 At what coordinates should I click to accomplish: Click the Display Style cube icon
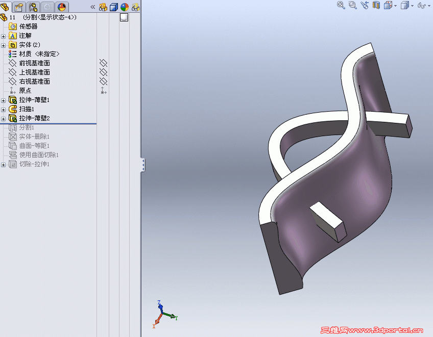(x=404, y=5)
